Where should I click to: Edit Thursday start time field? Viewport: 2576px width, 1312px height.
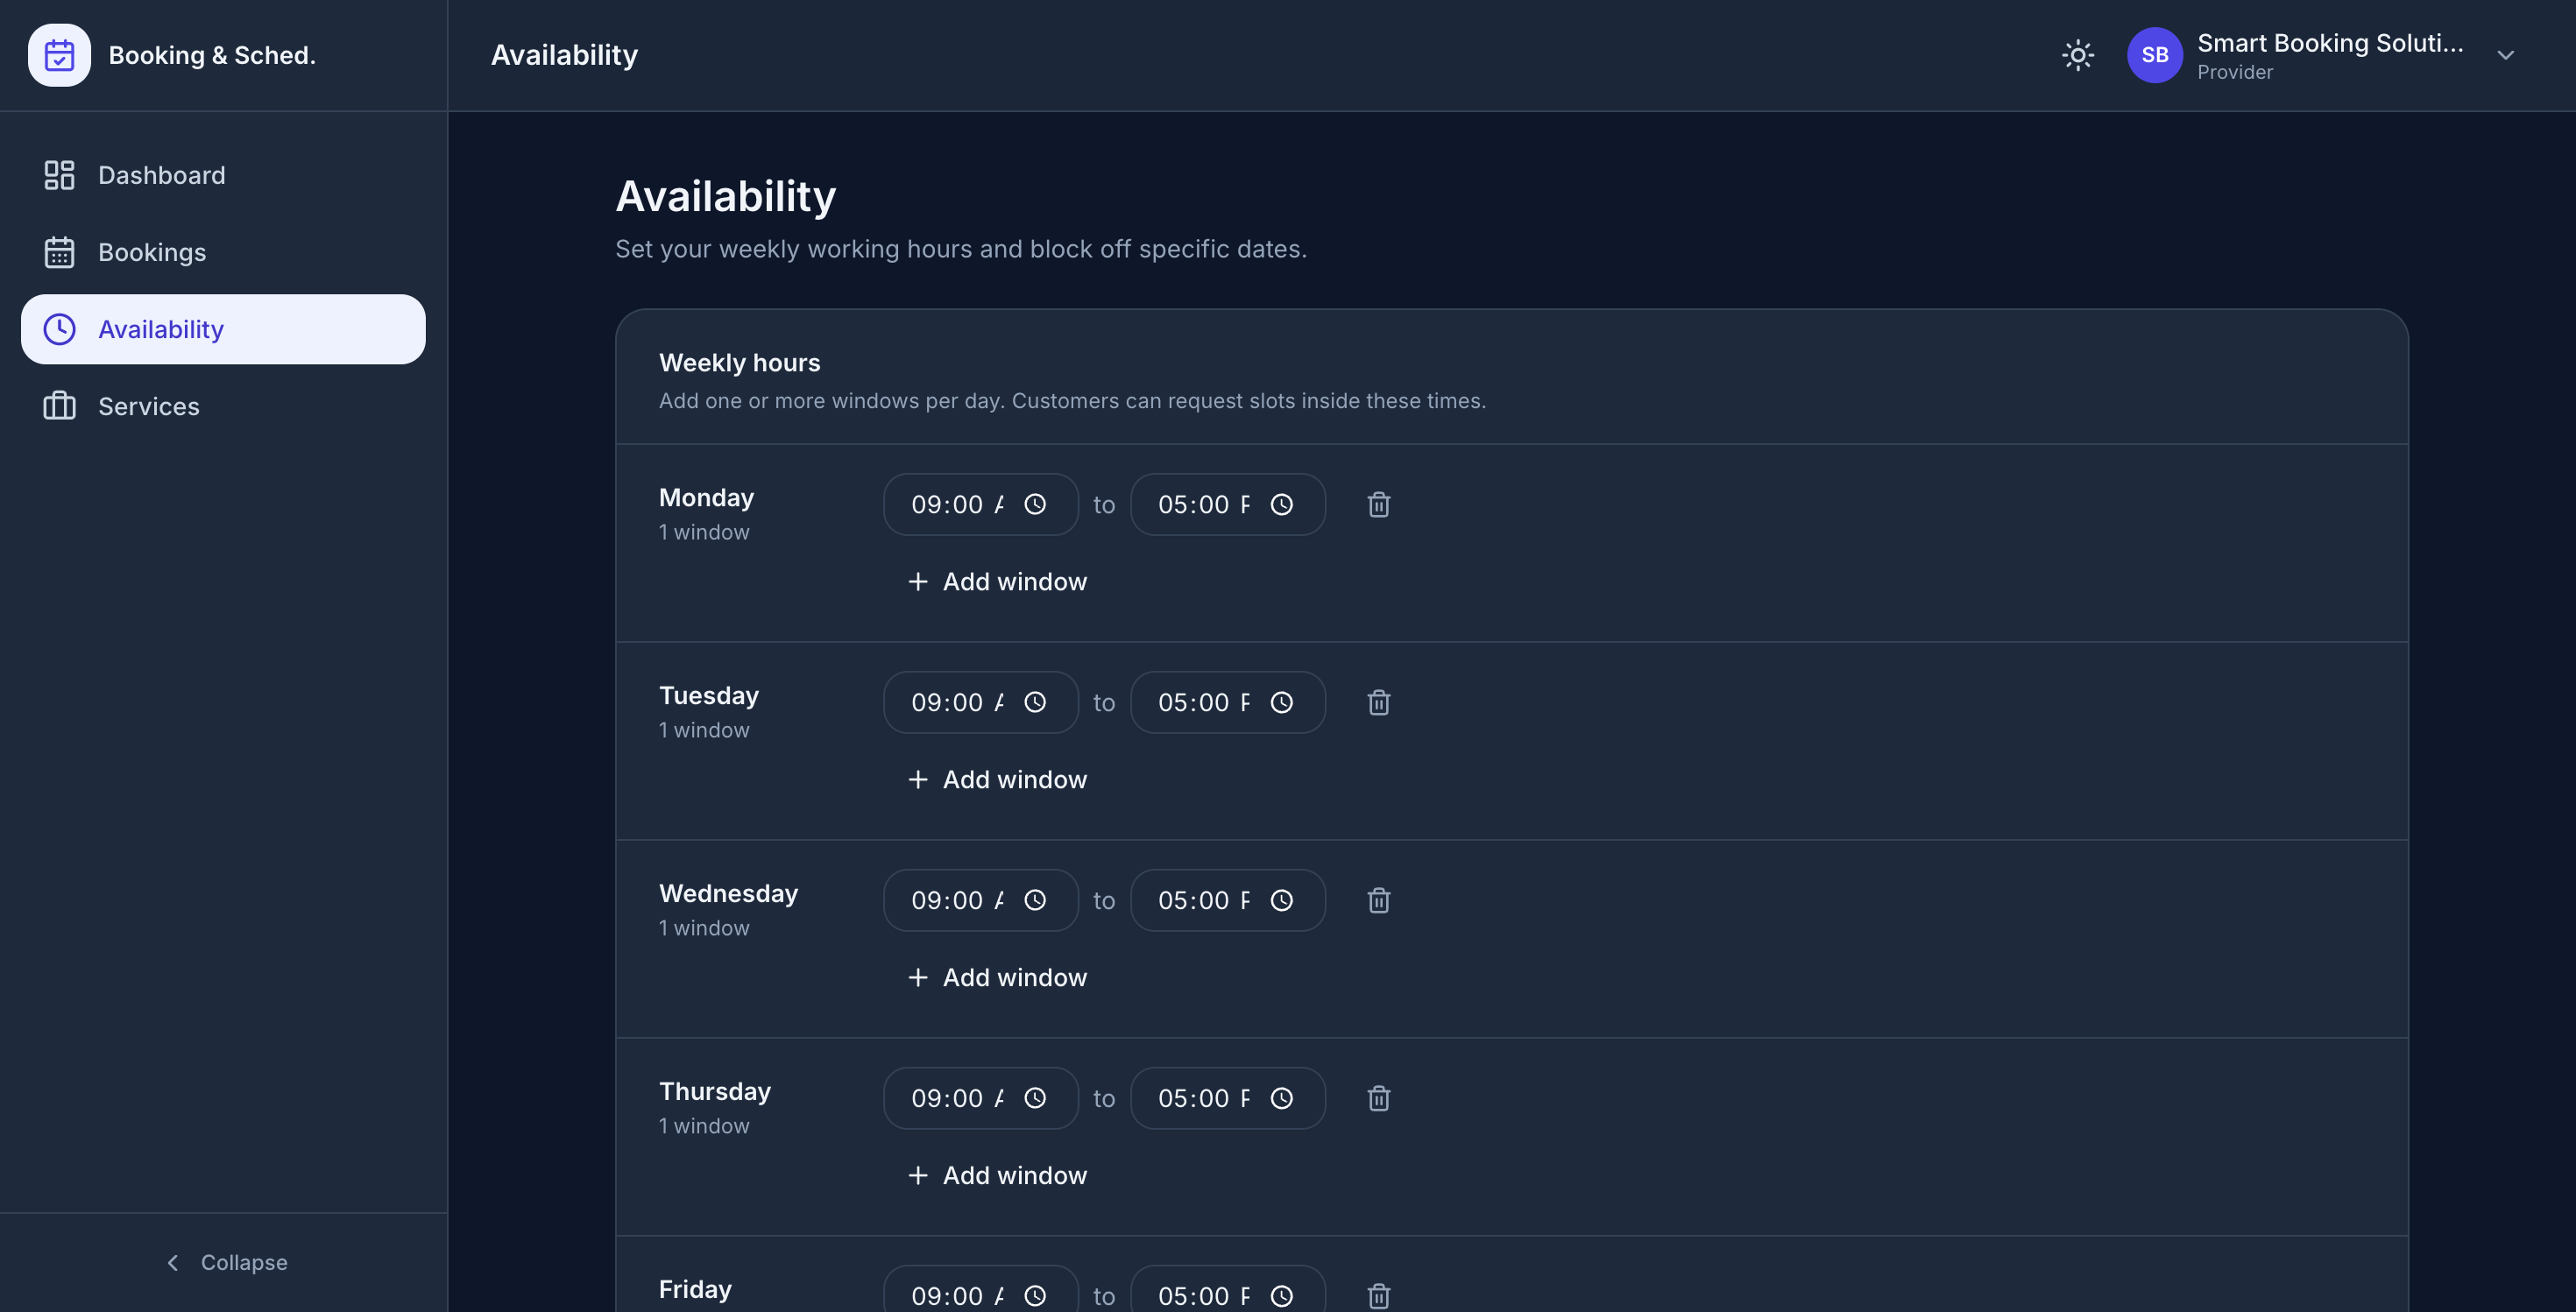980,1098
